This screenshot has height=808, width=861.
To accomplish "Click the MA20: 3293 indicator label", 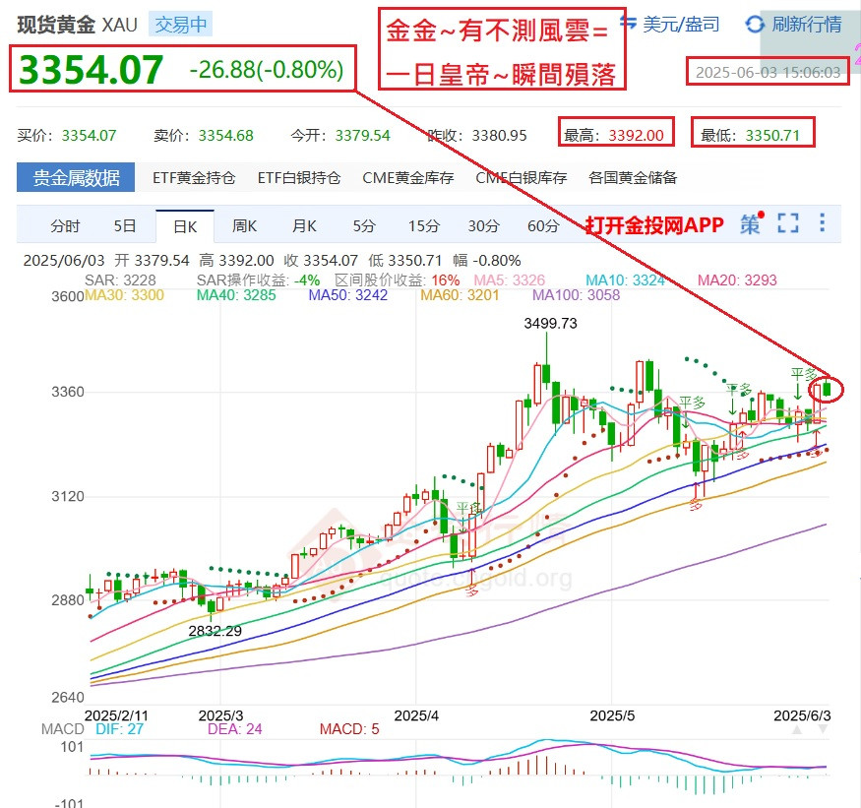I will point(737,280).
